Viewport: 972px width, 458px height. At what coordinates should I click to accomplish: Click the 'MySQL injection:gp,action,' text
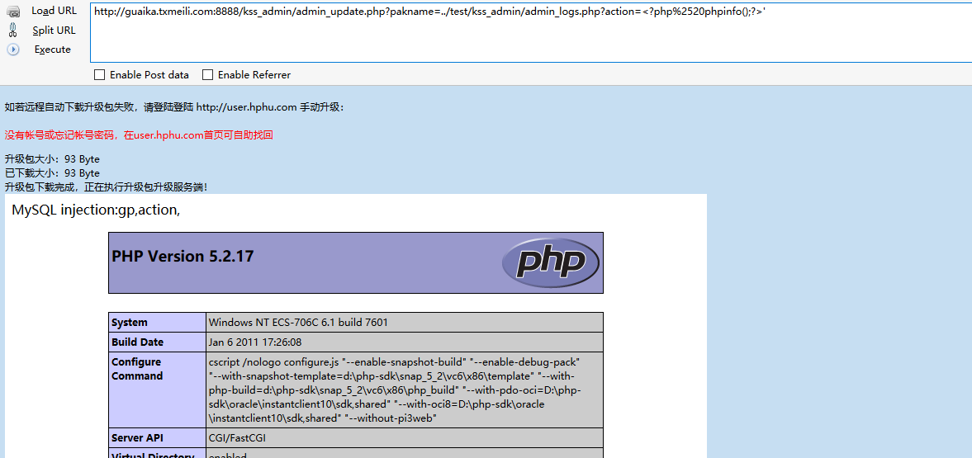tap(96, 210)
